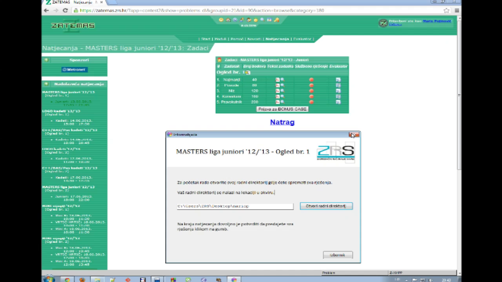The height and width of the screenshot is (282, 502).
Task: Click the working directory path field
Action: pos(235,206)
